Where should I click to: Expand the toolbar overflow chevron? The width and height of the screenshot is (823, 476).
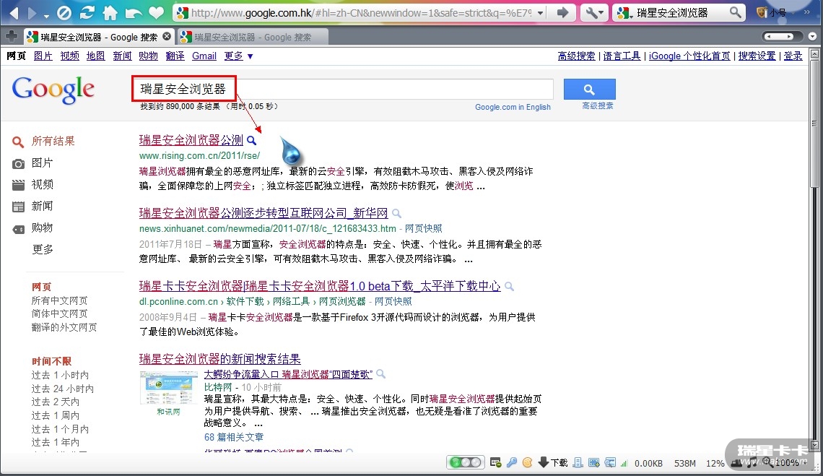point(807,12)
